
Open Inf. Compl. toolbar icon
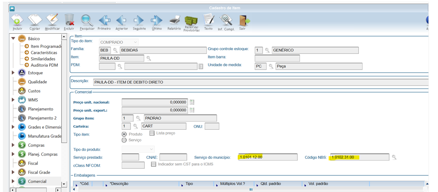[x=225, y=20]
